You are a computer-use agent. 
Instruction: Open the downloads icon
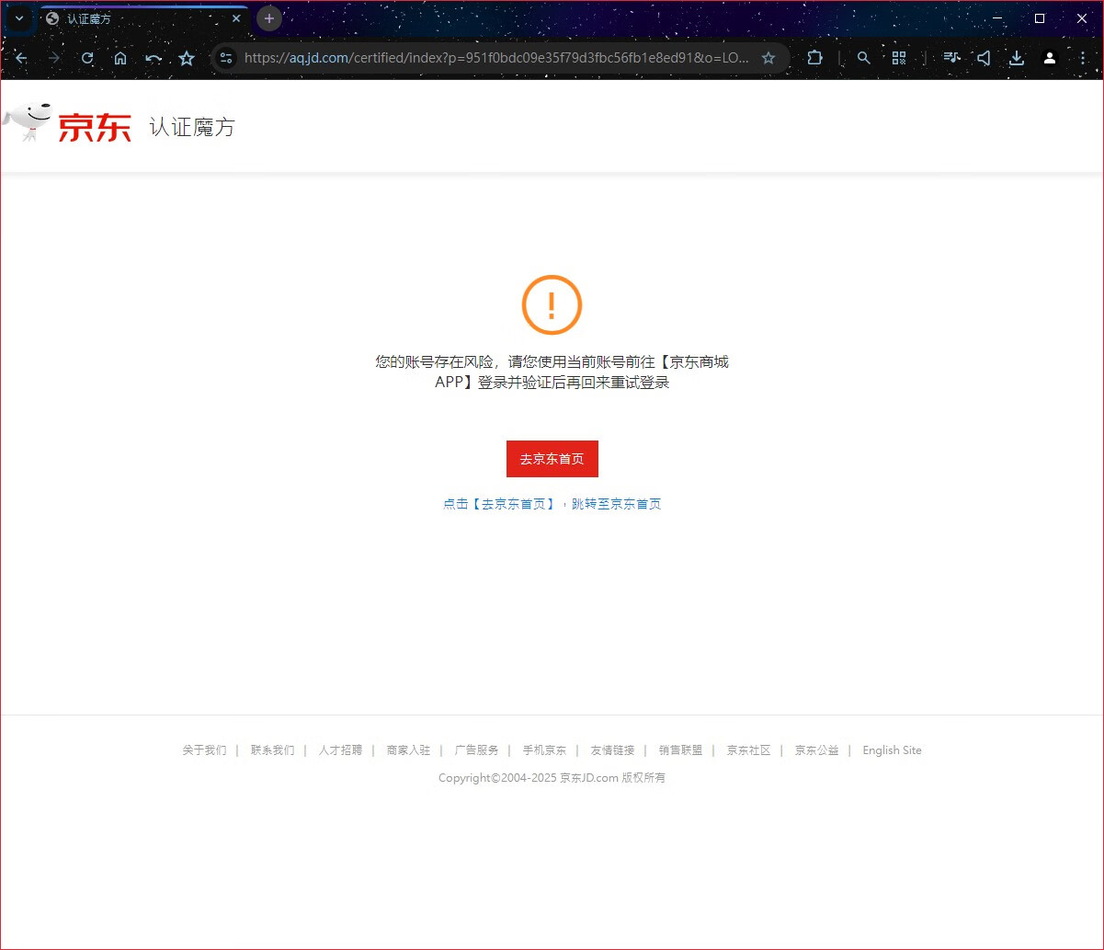pos(1016,58)
